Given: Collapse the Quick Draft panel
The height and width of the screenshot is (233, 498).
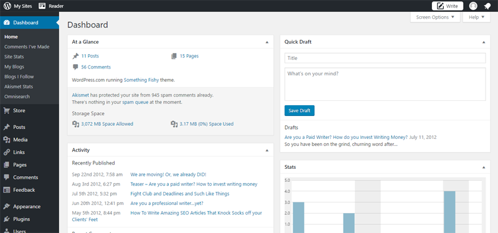Looking at the screenshot, I should (484, 42).
